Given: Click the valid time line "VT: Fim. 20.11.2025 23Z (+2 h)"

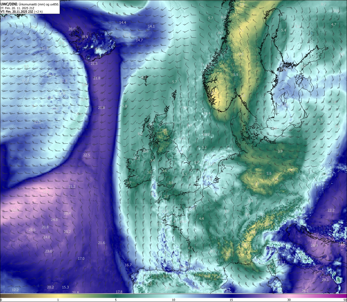Looking at the screenshot, I should point(21,12).
